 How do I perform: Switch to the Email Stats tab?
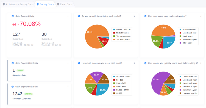(65, 4)
